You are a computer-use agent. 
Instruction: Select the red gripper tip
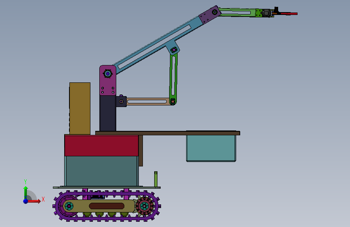(x=289, y=14)
